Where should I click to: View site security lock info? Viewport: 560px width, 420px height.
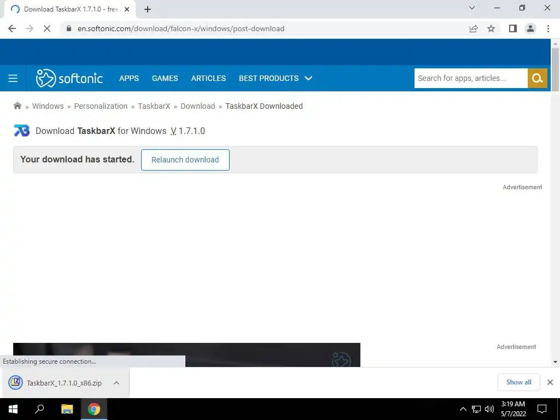click(69, 28)
